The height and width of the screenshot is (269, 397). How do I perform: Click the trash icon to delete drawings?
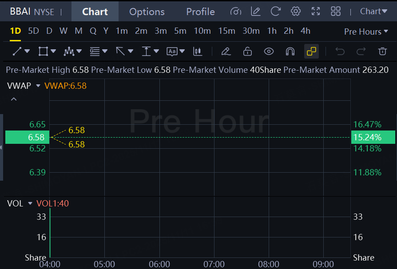(x=382, y=51)
